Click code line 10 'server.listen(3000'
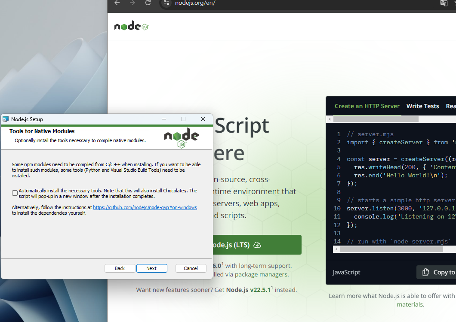Screen dimensions: 456x322 (379, 208)
